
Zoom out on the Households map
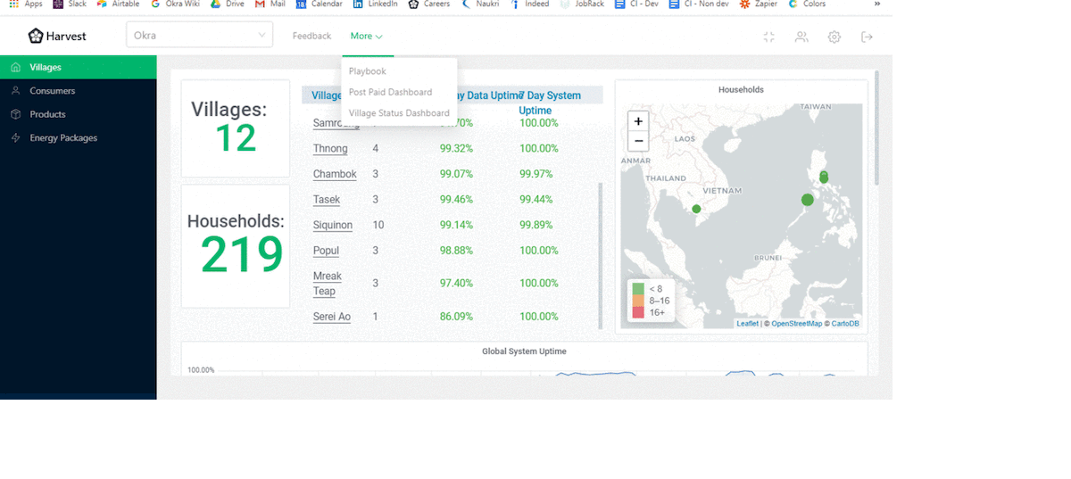[x=638, y=141]
